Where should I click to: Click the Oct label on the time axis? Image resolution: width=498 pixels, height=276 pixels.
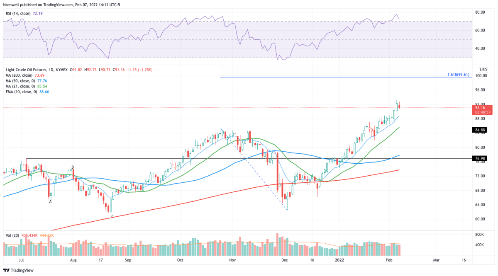click(x=180, y=260)
